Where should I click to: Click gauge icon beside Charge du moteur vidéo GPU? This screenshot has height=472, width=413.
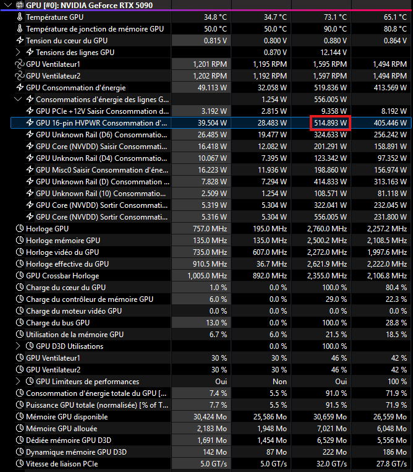20,311
